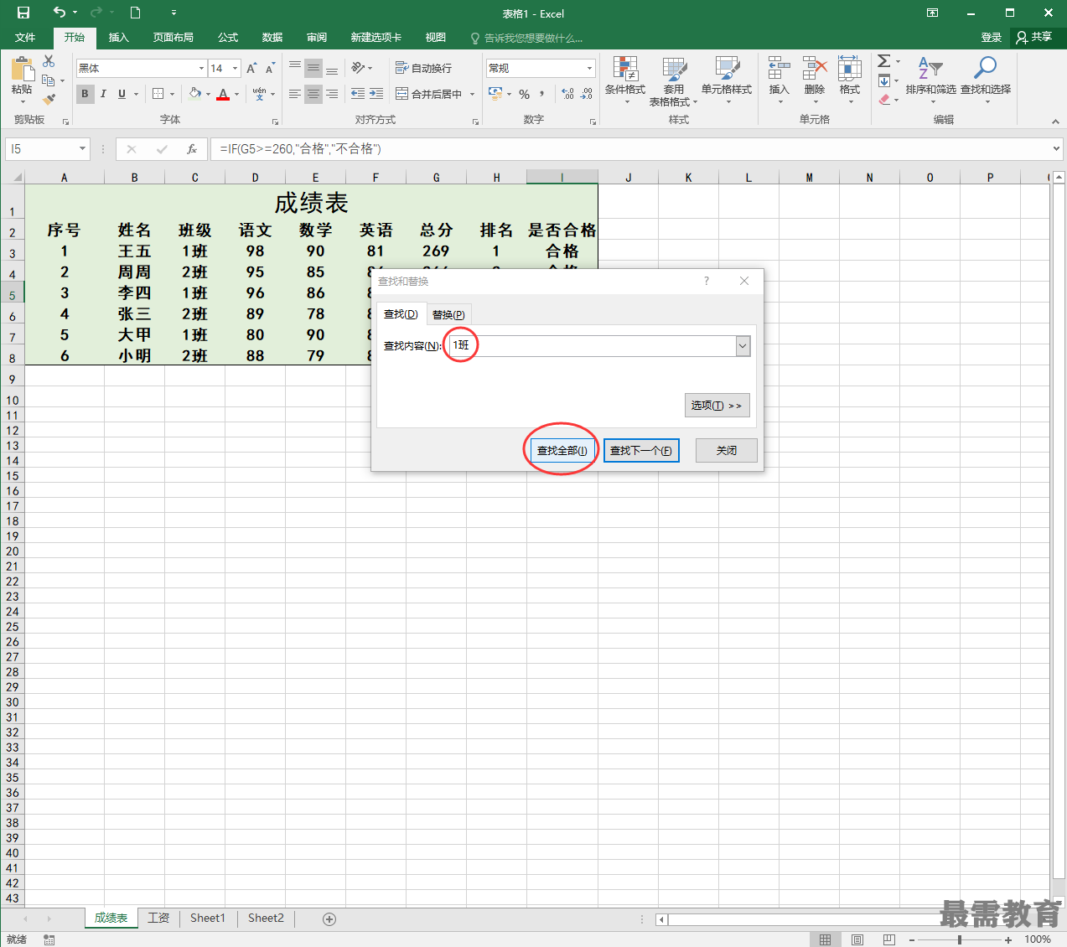The width and height of the screenshot is (1067, 947).
Task: Click the Save icon in quick access toolbar
Action: pyautogui.click(x=23, y=13)
